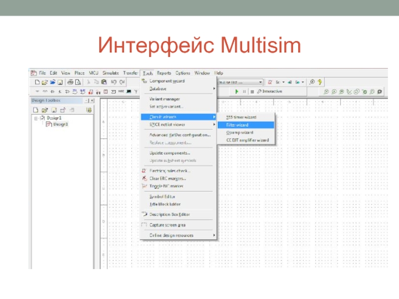Stop the simulation

tap(252, 92)
